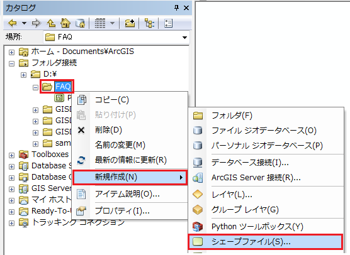Open the Back history dropdown arrow
The height and width of the screenshot is (255, 350).
24,23
